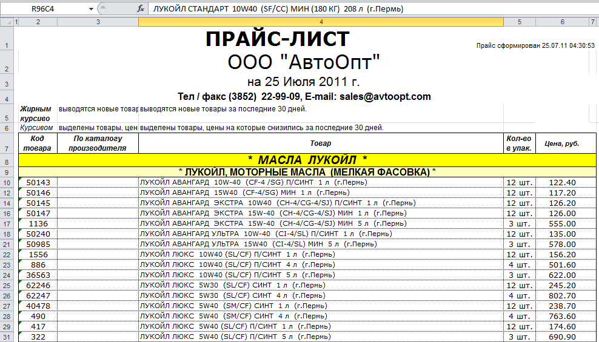Click the Курсивом legend cell in row 6
This screenshot has height=342, width=599.
(36, 128)
